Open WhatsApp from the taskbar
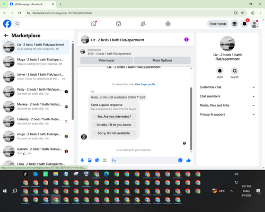The image size is (265, 212). click(x=46, y=174)
